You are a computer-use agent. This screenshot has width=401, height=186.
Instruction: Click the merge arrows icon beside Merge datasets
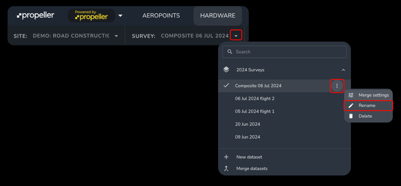coord(226,168)
